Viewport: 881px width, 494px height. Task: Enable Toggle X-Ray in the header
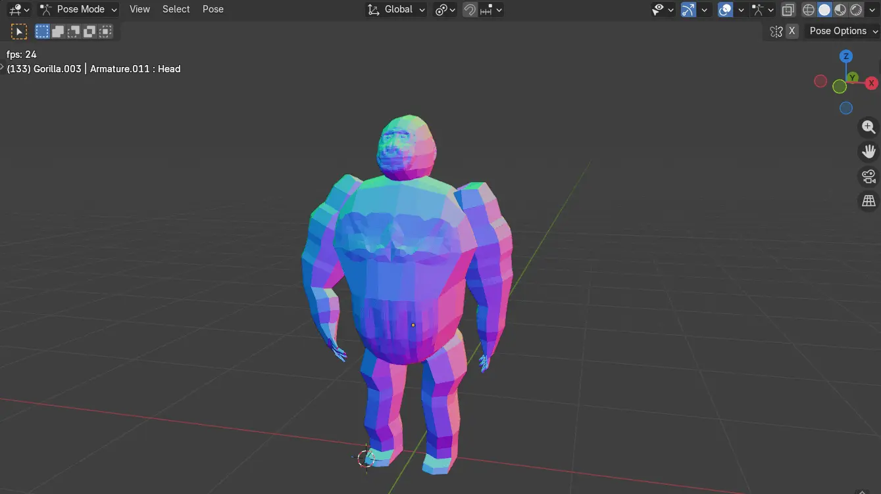click(x=788, y=9)
